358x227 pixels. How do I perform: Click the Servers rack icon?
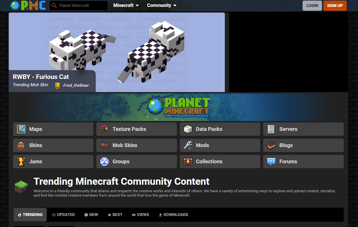271,129
